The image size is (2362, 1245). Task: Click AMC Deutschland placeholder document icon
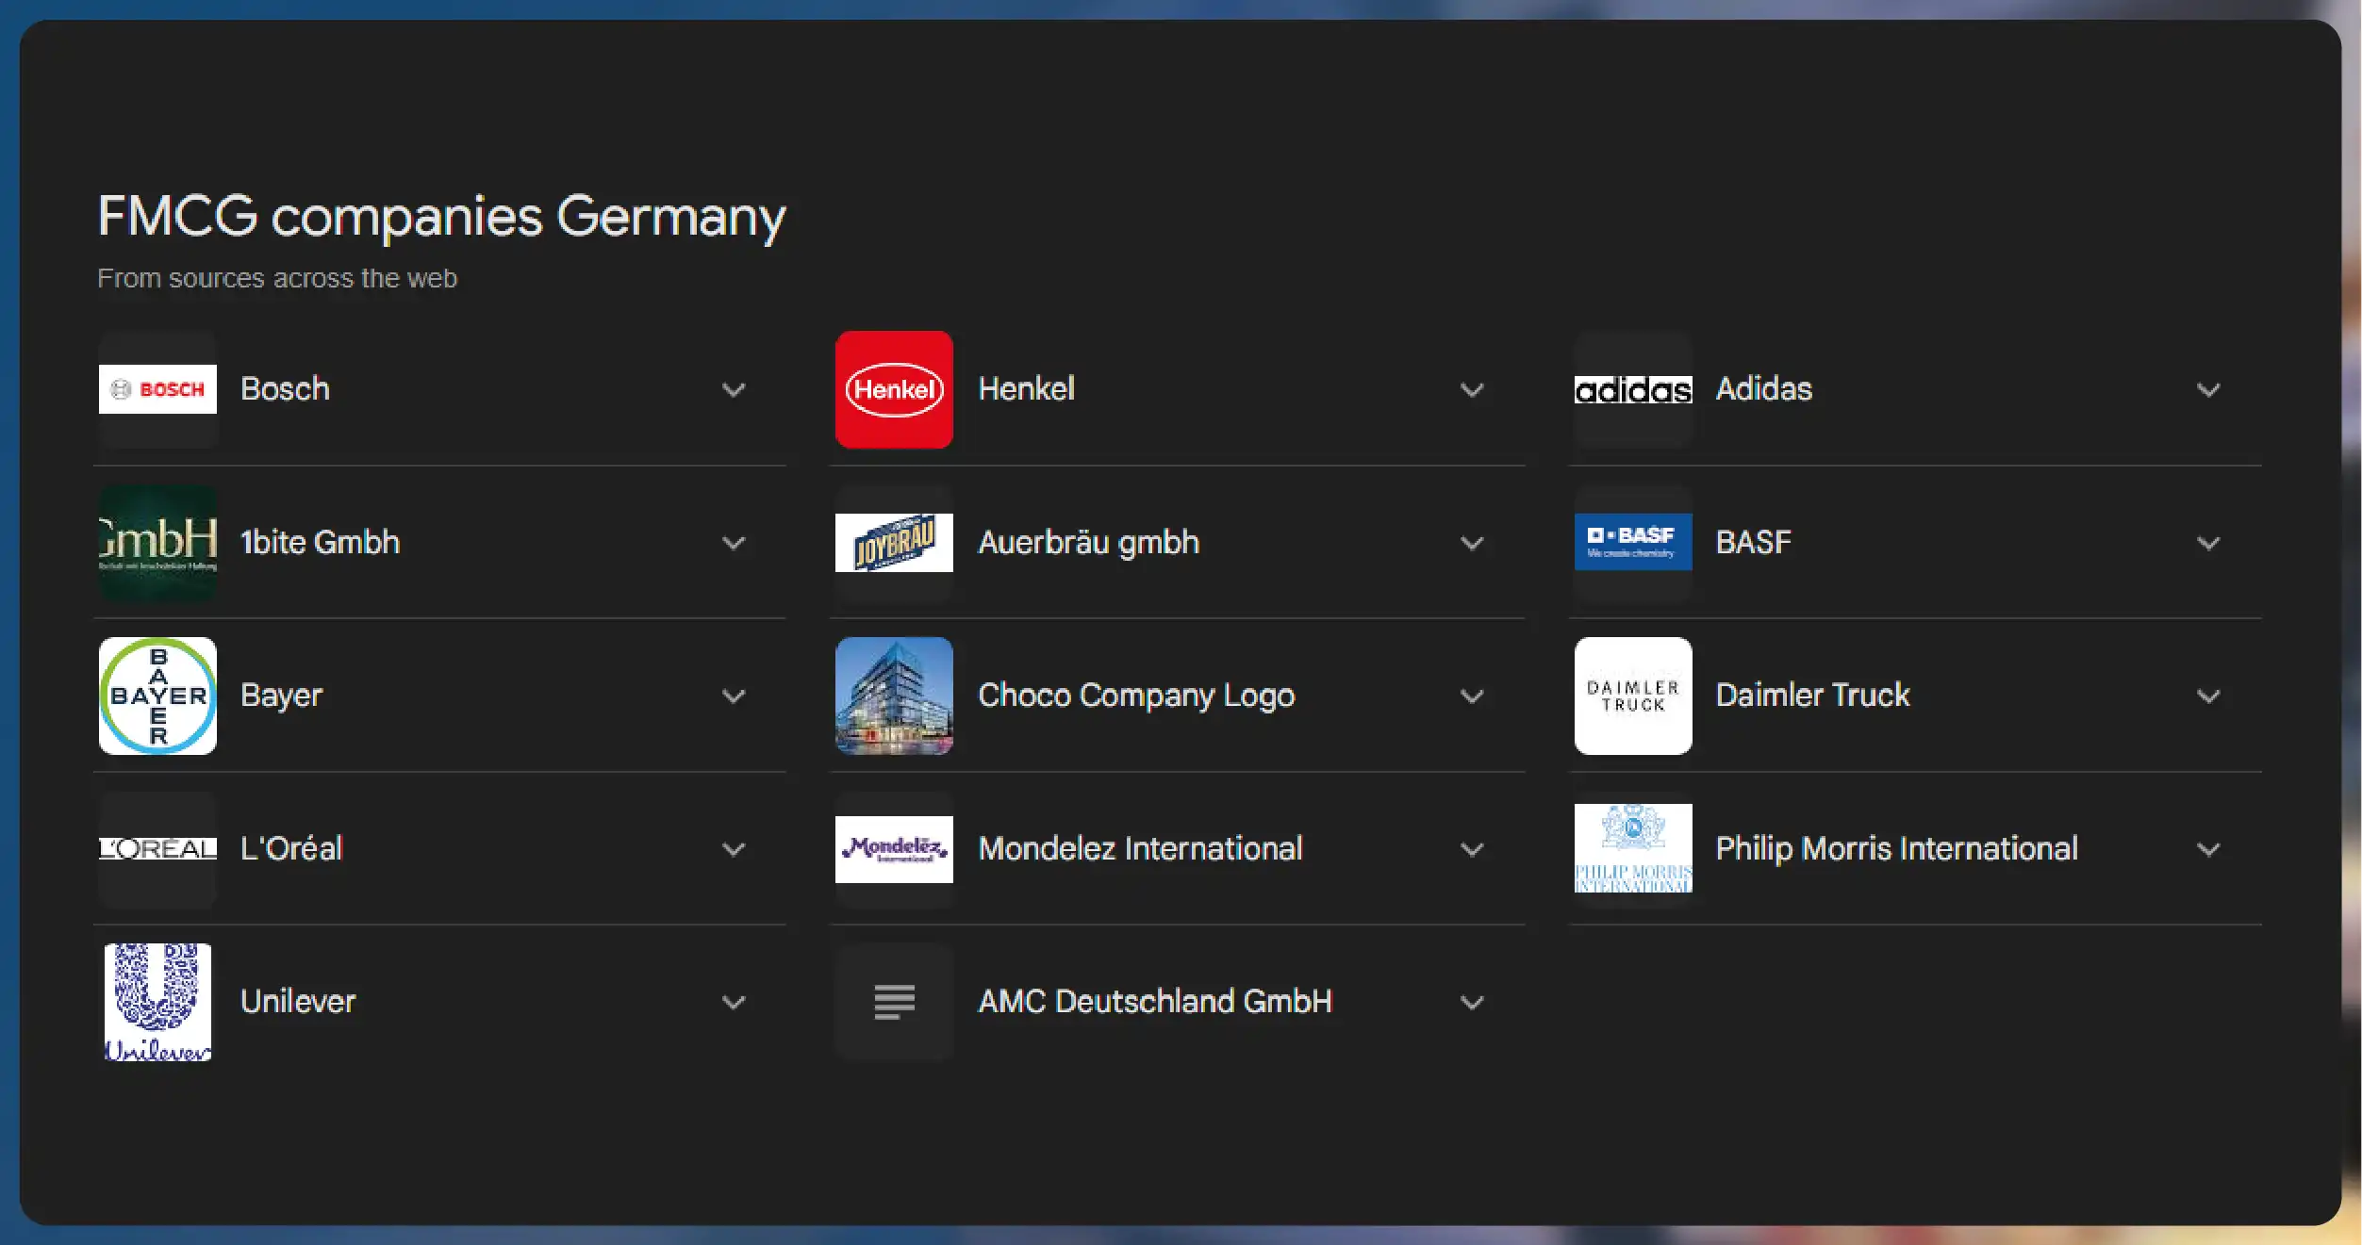pos(894,1002)
